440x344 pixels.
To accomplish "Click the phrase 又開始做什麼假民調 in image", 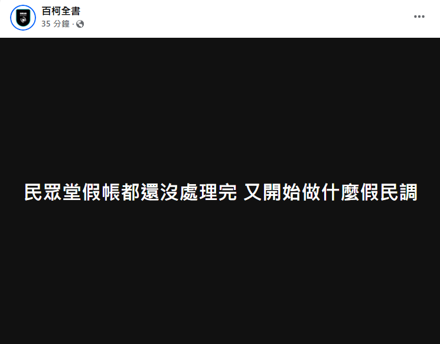I will coord(331,192).
